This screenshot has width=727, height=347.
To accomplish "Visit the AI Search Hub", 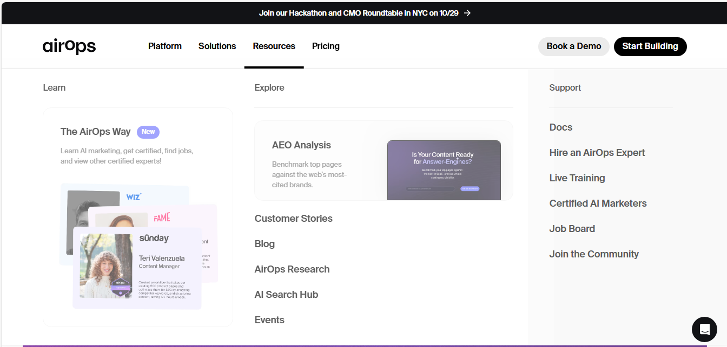I will coord(286,295).
